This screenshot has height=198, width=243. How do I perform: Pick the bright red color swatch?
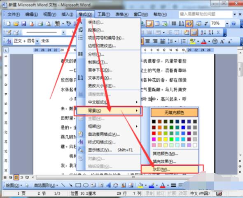click(154, 133)
